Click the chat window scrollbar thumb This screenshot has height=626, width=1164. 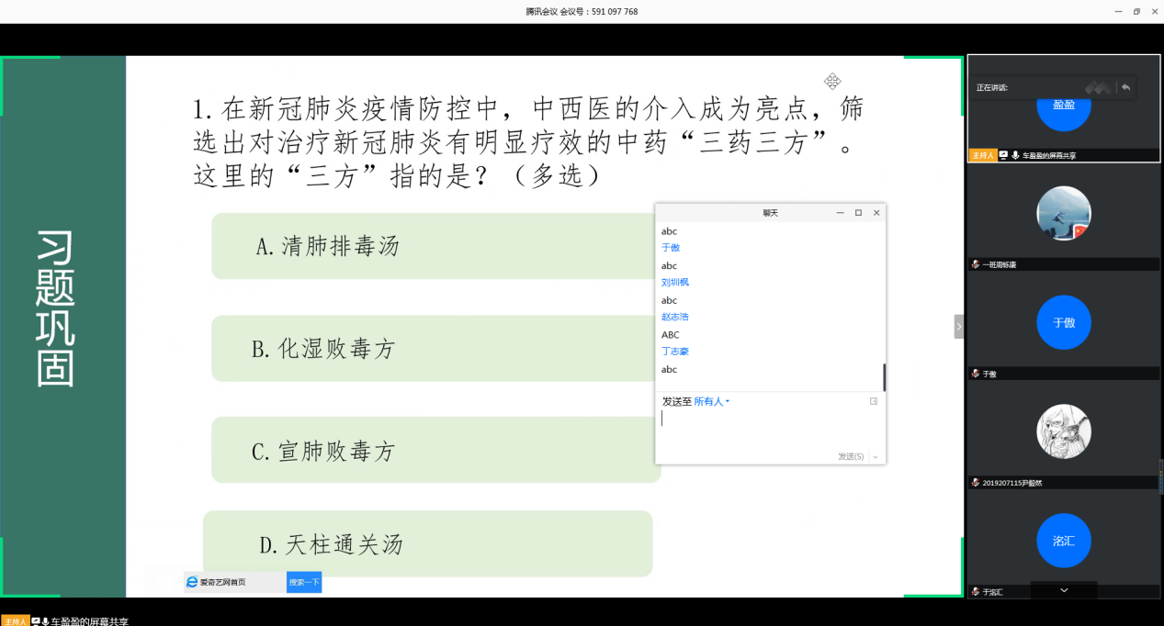point(884,376)
